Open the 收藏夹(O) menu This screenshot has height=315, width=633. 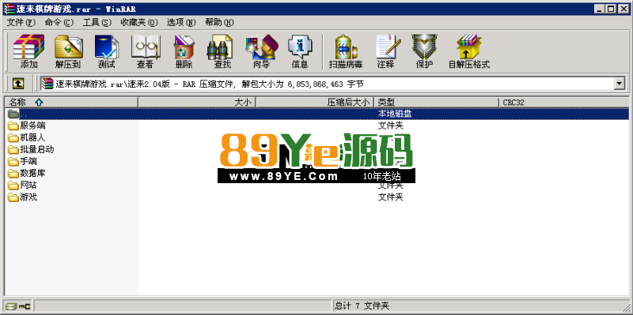coord(139,23)
